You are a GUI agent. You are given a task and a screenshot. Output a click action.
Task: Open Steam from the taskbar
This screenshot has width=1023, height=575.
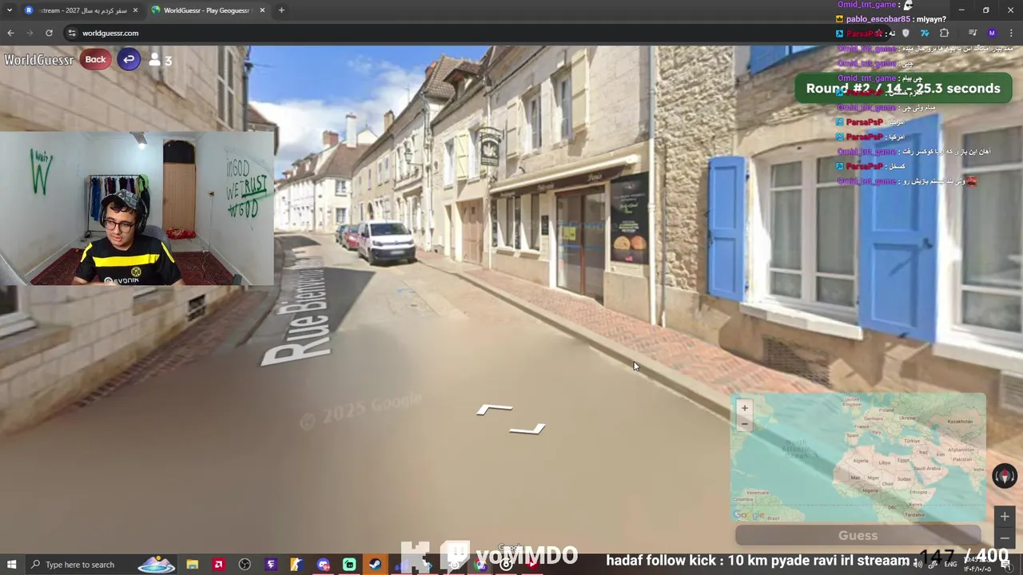point(375,565)
